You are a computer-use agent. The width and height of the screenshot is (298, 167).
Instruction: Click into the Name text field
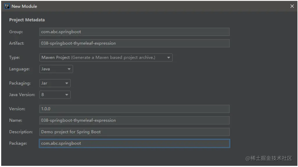click(x=134, y=120)
